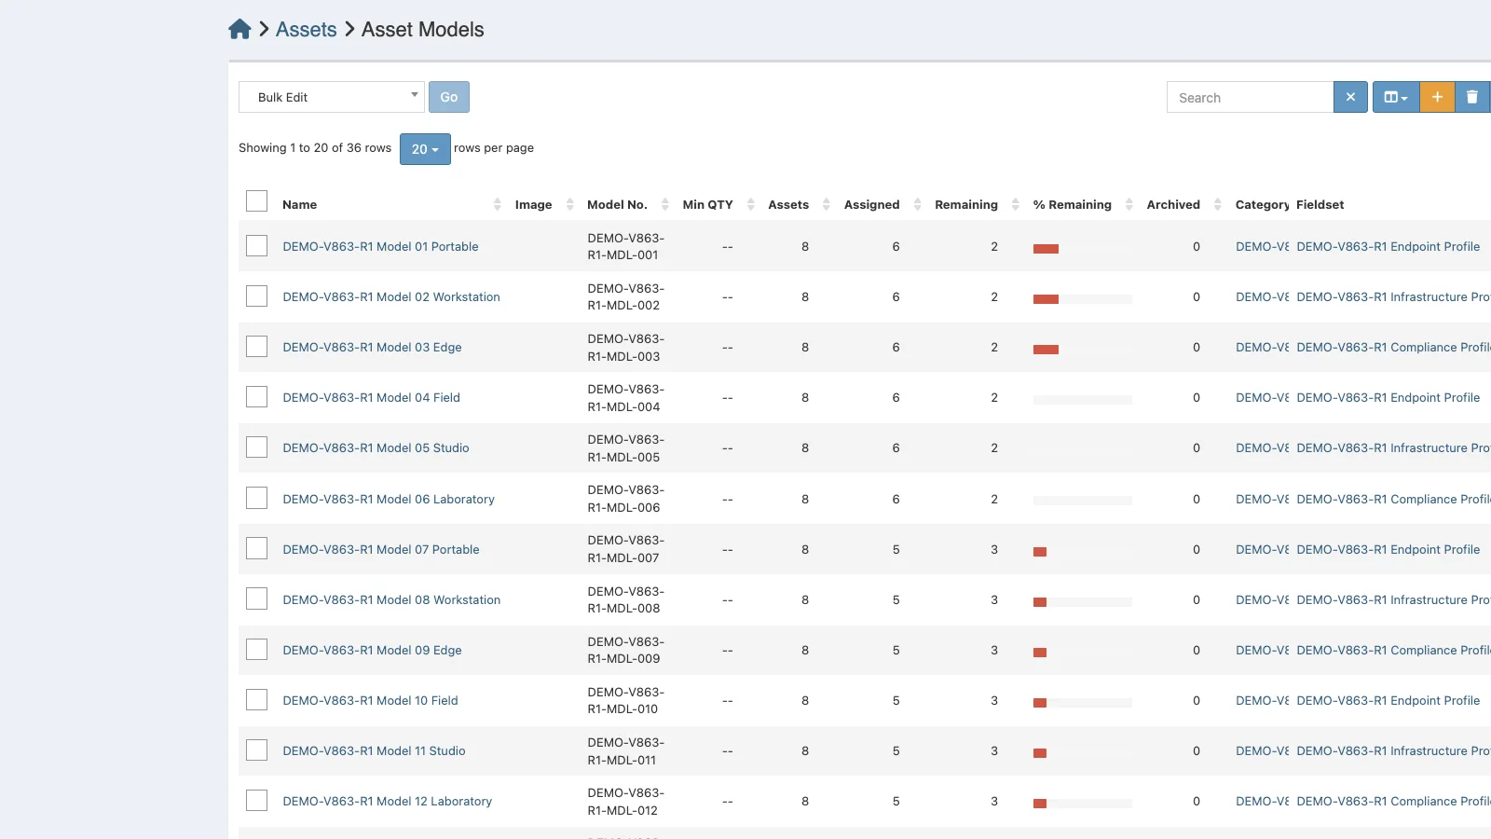Sort by Archived column arrows
This screenshot has width=1491, height=839.
(x=1218, y=204)
